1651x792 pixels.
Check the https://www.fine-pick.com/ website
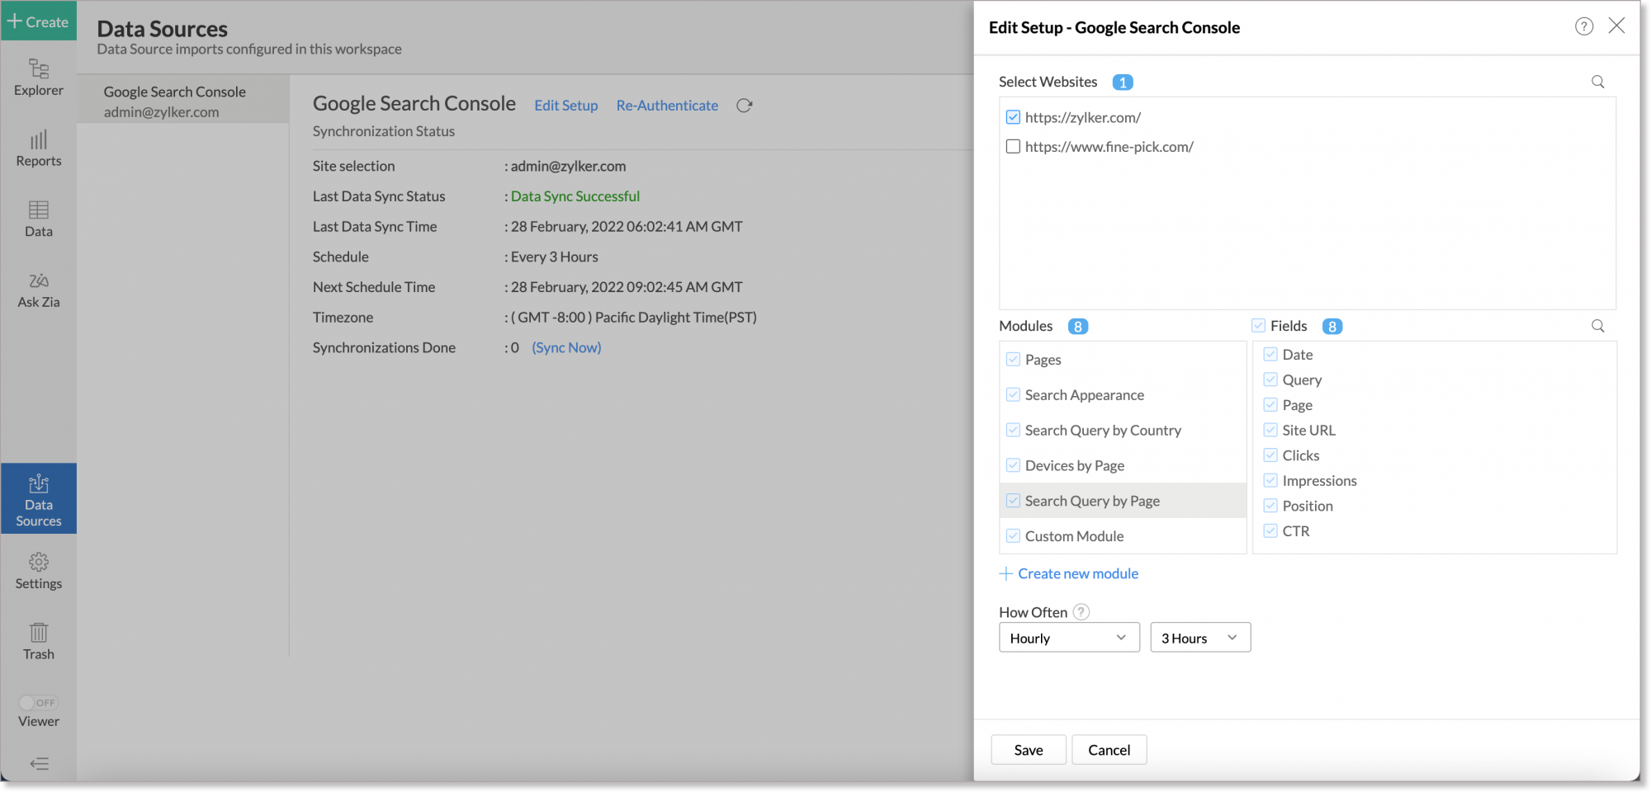tap(1013, 146)
